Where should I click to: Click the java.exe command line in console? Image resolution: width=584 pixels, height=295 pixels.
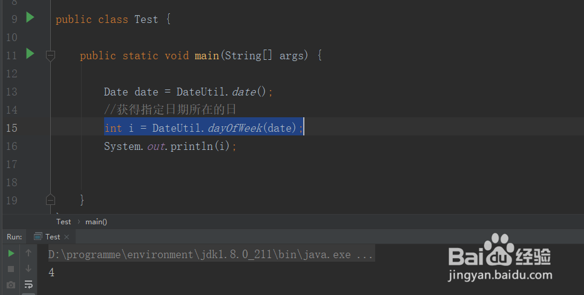click(x=211, y=254)
